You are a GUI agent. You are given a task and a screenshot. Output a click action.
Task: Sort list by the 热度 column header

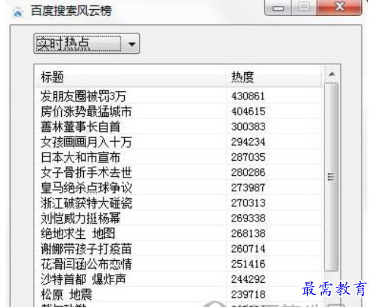pyautogui.click(x=274, y=77)
